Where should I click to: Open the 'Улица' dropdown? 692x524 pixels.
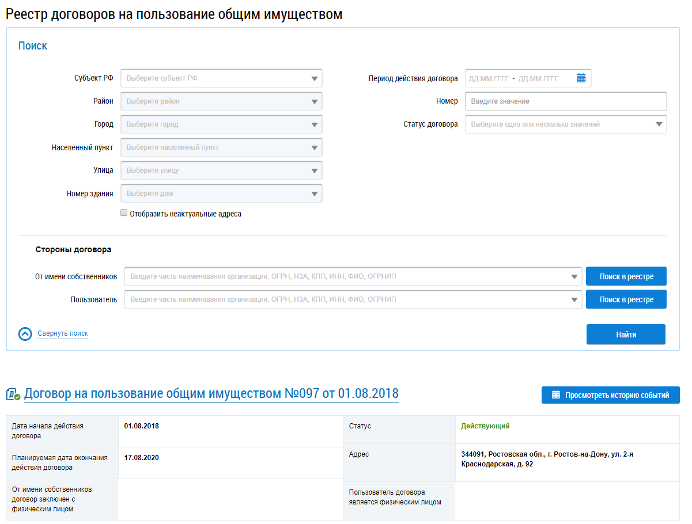pyautogui.click(x=221, y=170)
